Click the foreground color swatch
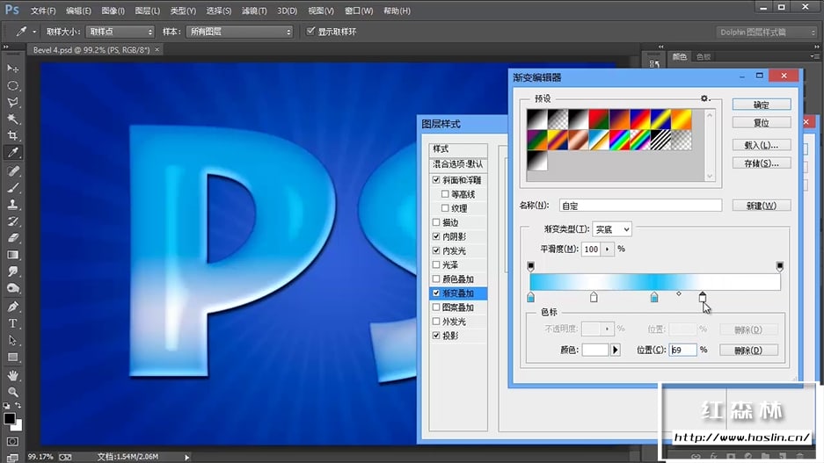824x463 pixels. pyautogui.click(x=10, y=418)
